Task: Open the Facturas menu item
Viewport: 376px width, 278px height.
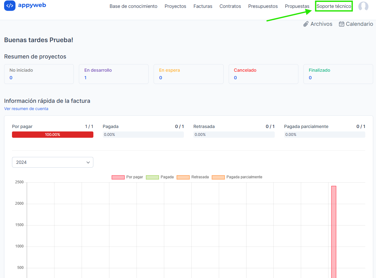Action: click(x=203, y=6)
